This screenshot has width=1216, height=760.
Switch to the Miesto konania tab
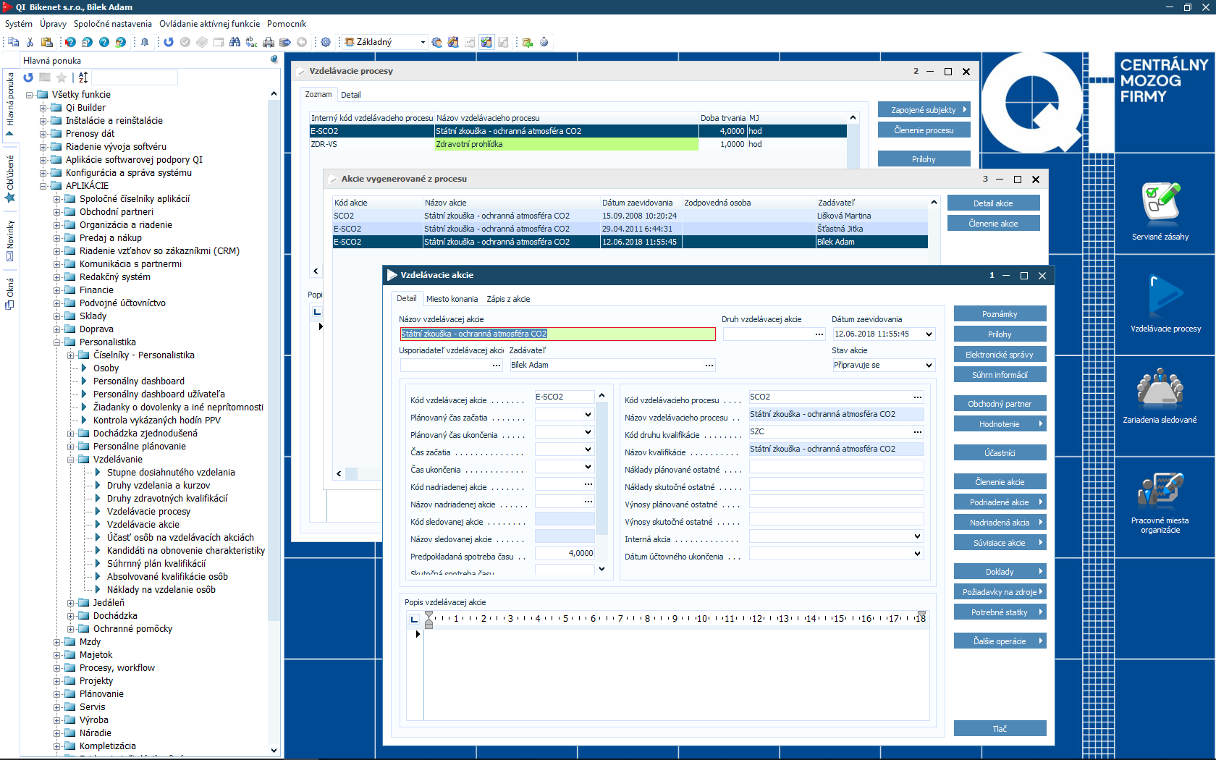[452, 299]
